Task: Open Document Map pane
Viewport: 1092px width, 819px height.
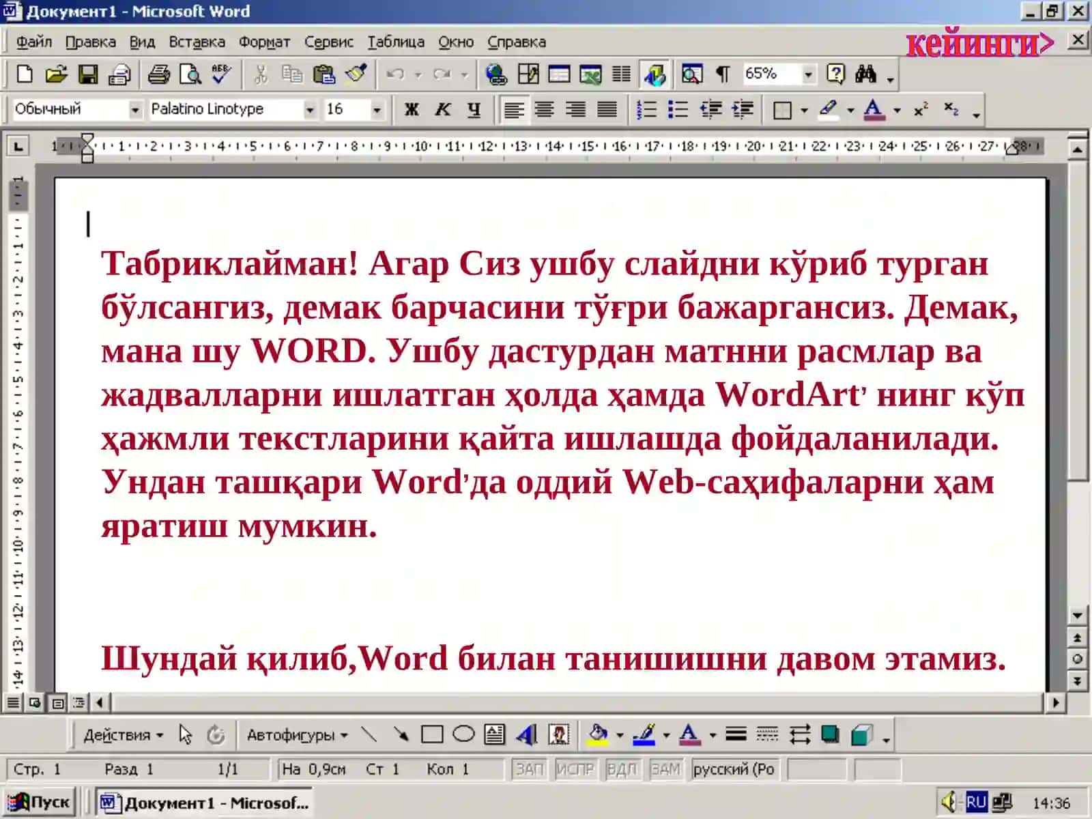Action: click(x=691, y=74)
